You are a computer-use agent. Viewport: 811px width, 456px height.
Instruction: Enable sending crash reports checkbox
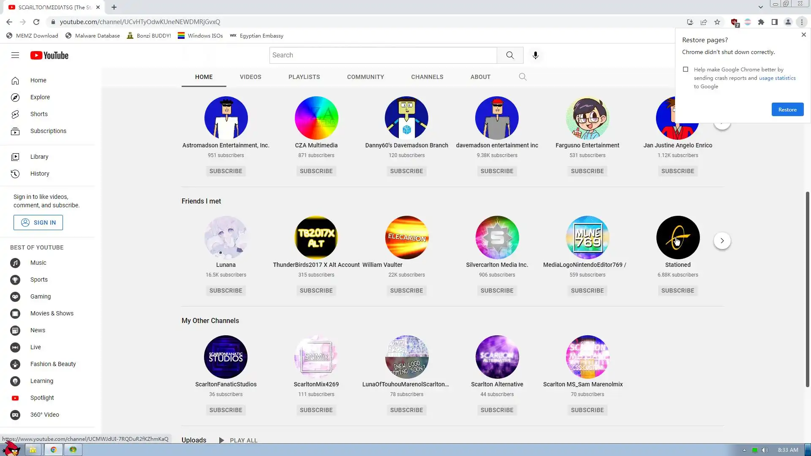(686, 69)
